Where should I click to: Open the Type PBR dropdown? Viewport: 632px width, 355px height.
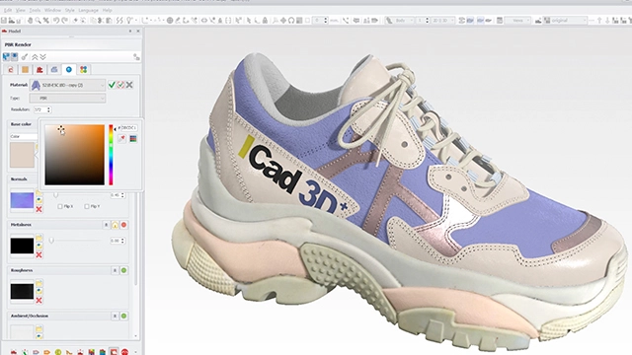click(x=67, y=98)
